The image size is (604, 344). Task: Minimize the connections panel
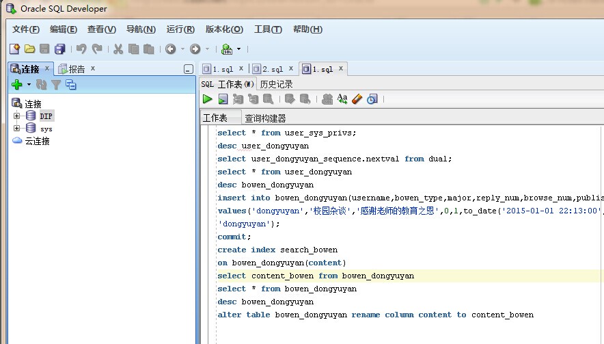[x=189, y=70]
